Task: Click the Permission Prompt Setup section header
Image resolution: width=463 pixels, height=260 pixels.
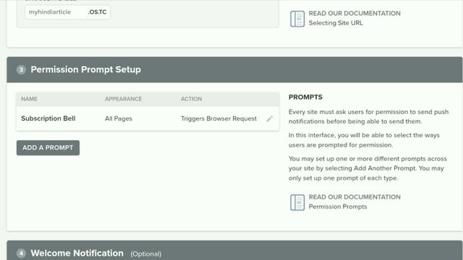Action: coord(234,69)
